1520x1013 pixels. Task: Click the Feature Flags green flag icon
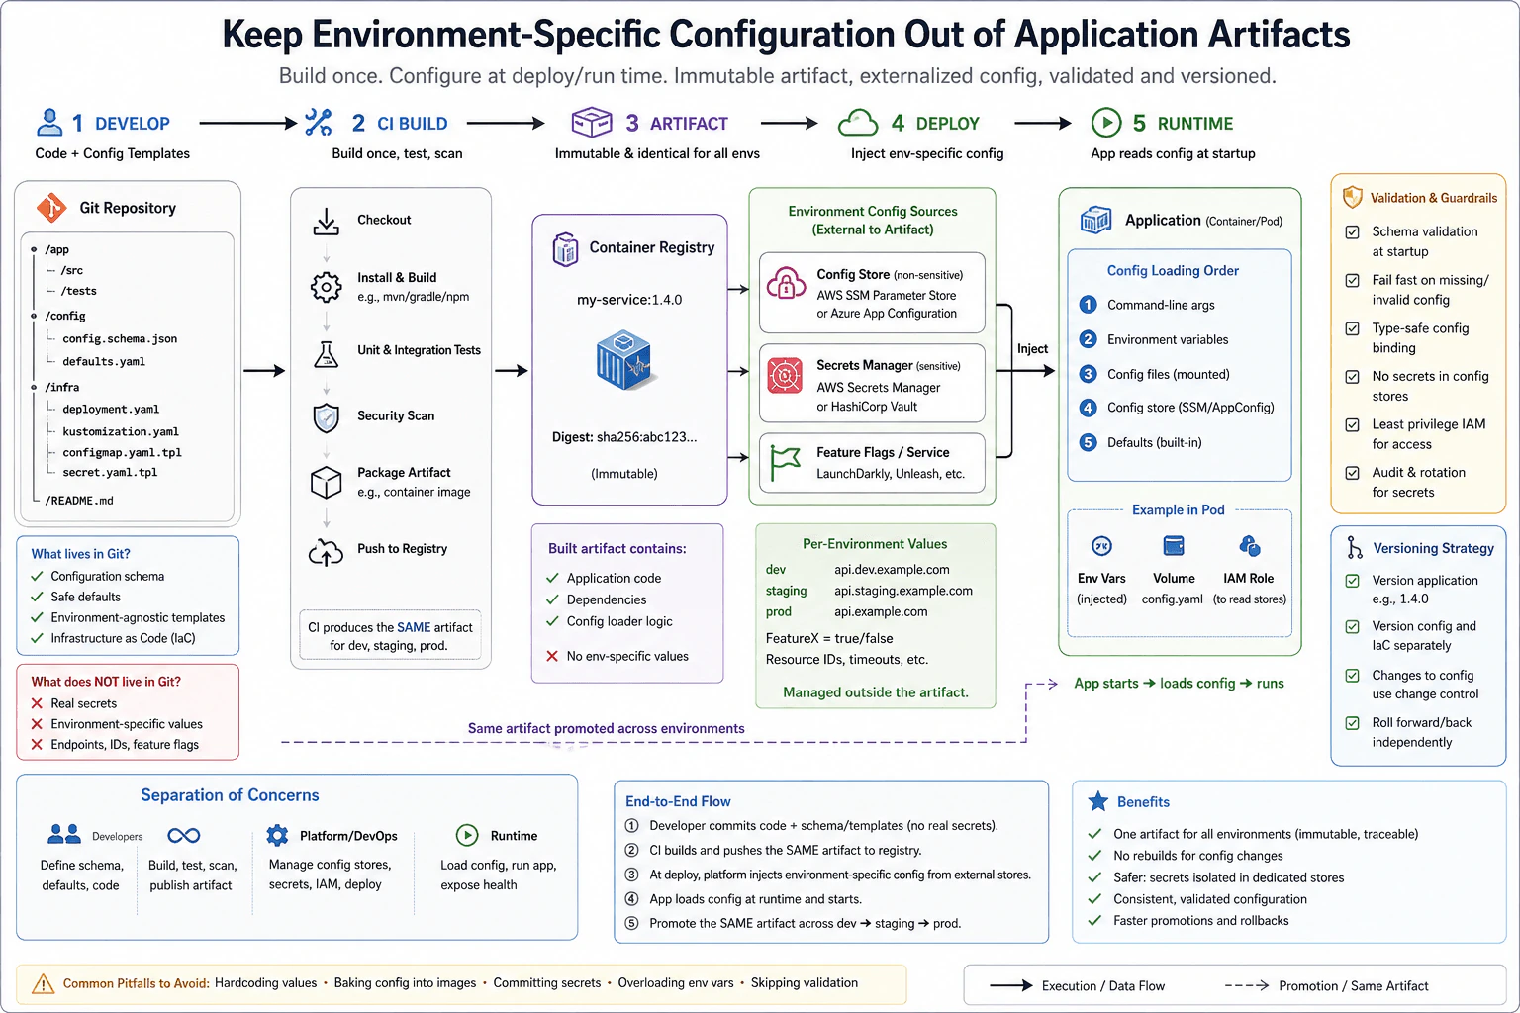coord(785,463)
